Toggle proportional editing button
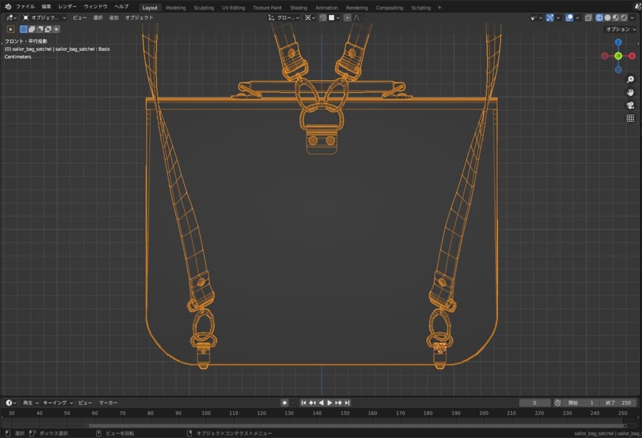The height and width of the screenshot is (438, 642). coord(347,18)
